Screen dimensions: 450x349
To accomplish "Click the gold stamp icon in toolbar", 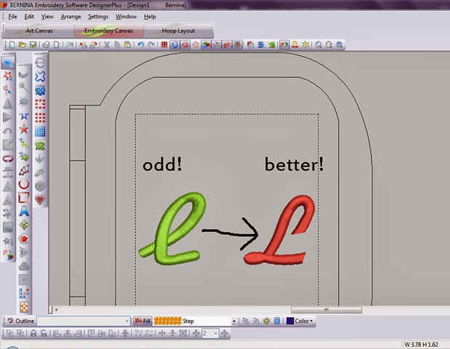I will [x=294, y=45].
